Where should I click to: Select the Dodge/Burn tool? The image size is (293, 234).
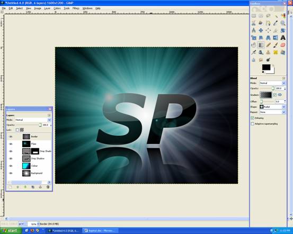[268, 60]
